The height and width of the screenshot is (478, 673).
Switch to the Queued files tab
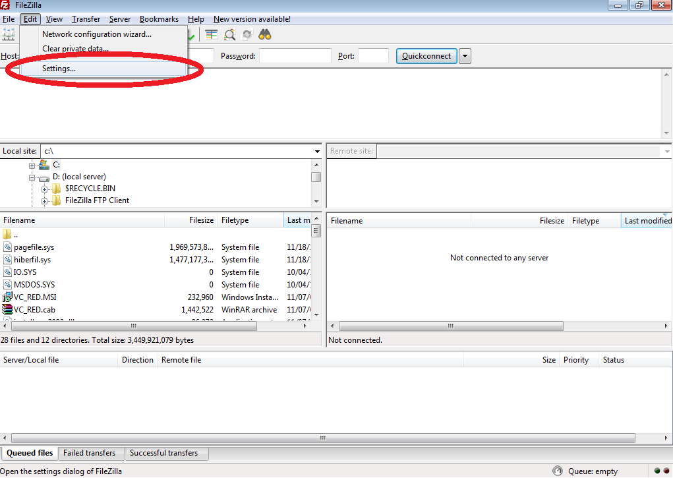[x=30, y=453]
